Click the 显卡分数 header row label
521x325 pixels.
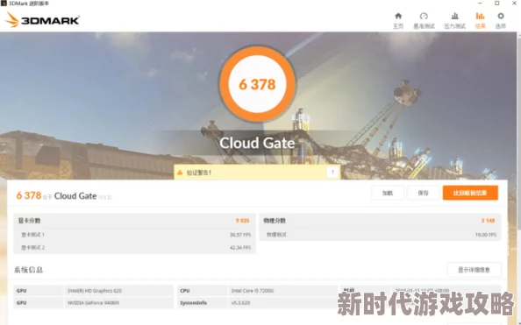click(x=29, y=221)
